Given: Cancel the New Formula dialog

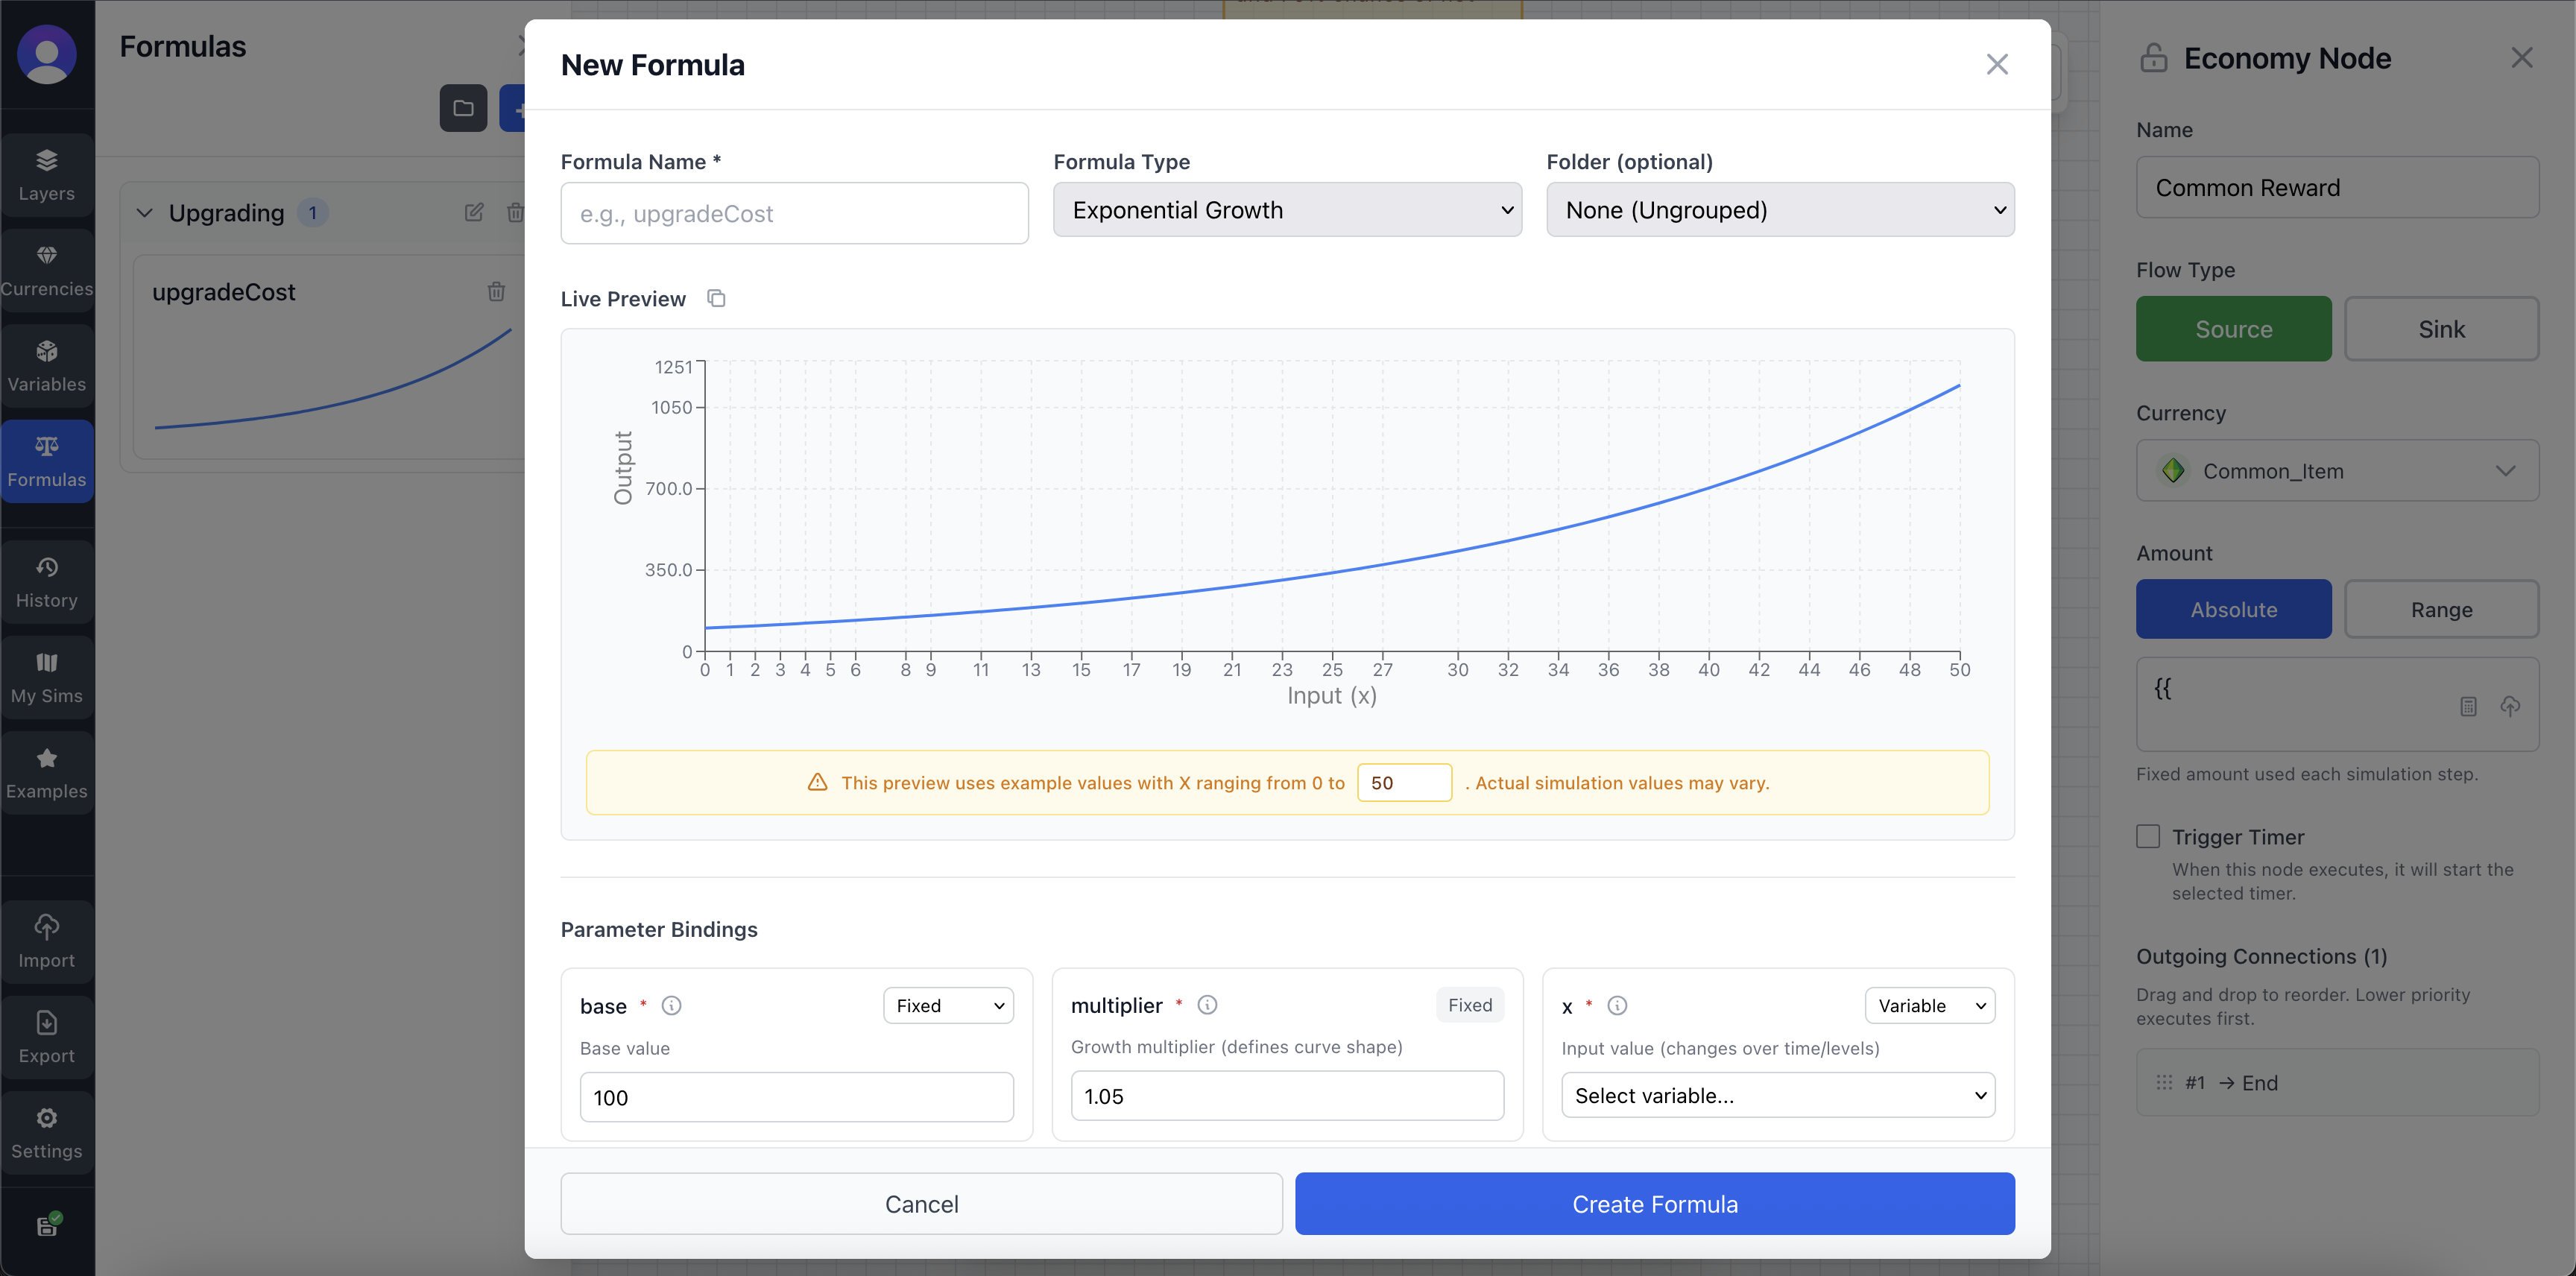Looking at the screenshot, I should [920, 1204].
